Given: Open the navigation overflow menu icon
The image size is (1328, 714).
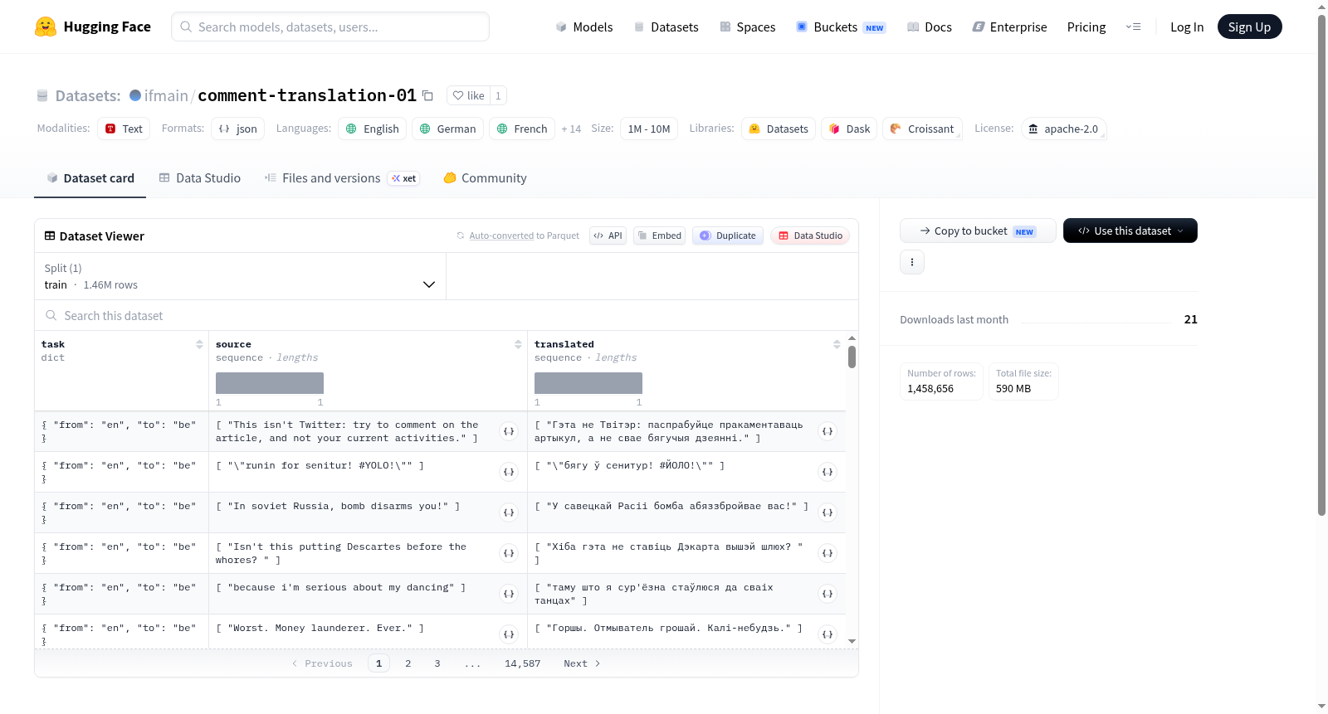Looking at the screenshot, I should click(1133, 27).
